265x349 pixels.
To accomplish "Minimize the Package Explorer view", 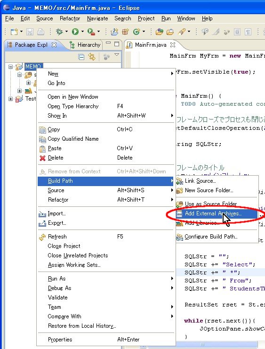I will 108,43.
